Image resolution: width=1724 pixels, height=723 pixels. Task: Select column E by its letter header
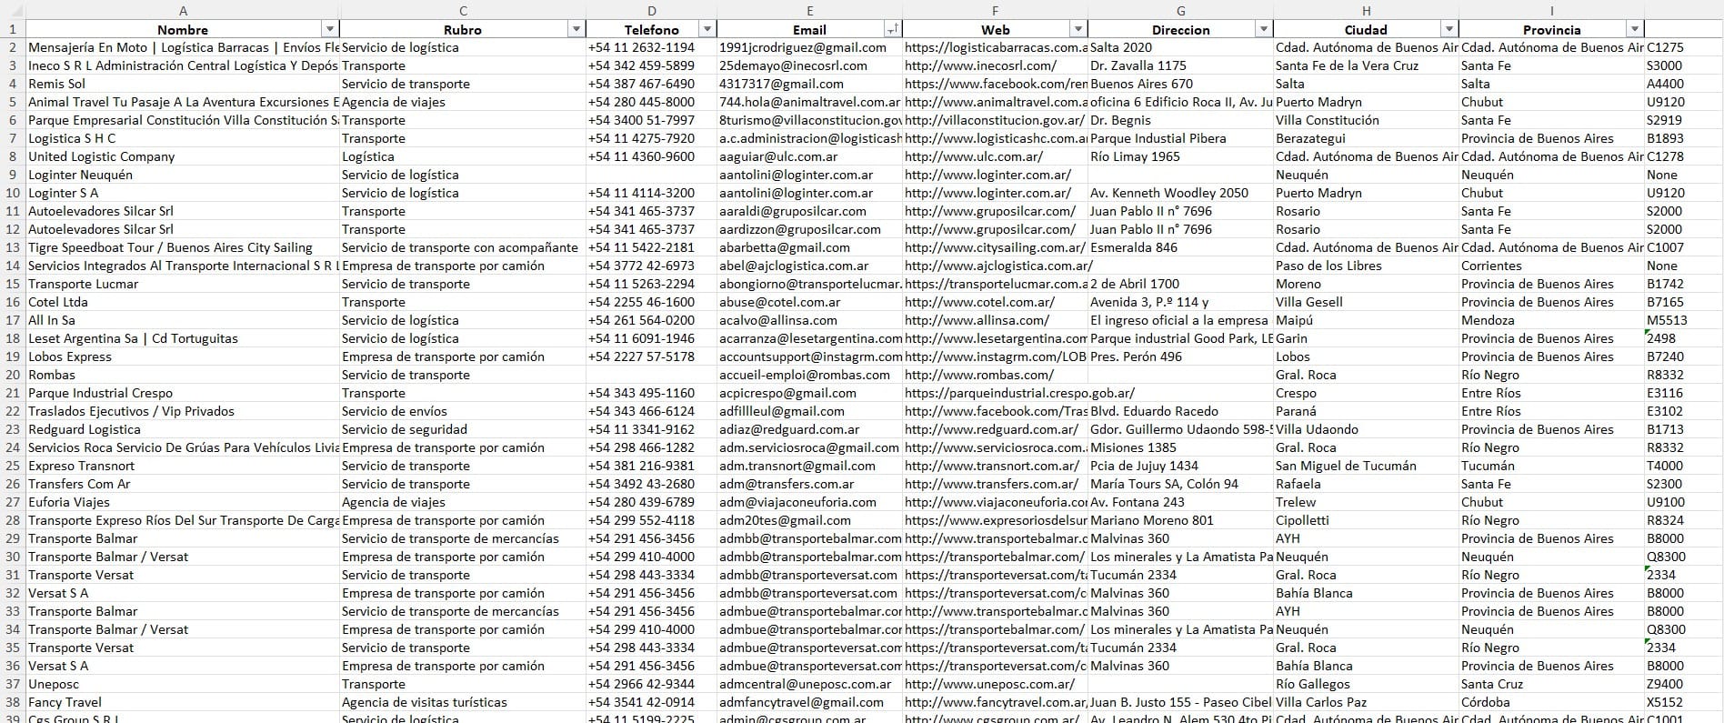click(x=809, y=10)
